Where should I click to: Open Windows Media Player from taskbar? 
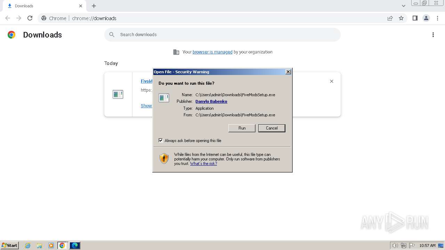coord(51,245)
